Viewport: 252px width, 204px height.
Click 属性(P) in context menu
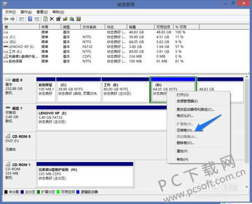182,151
